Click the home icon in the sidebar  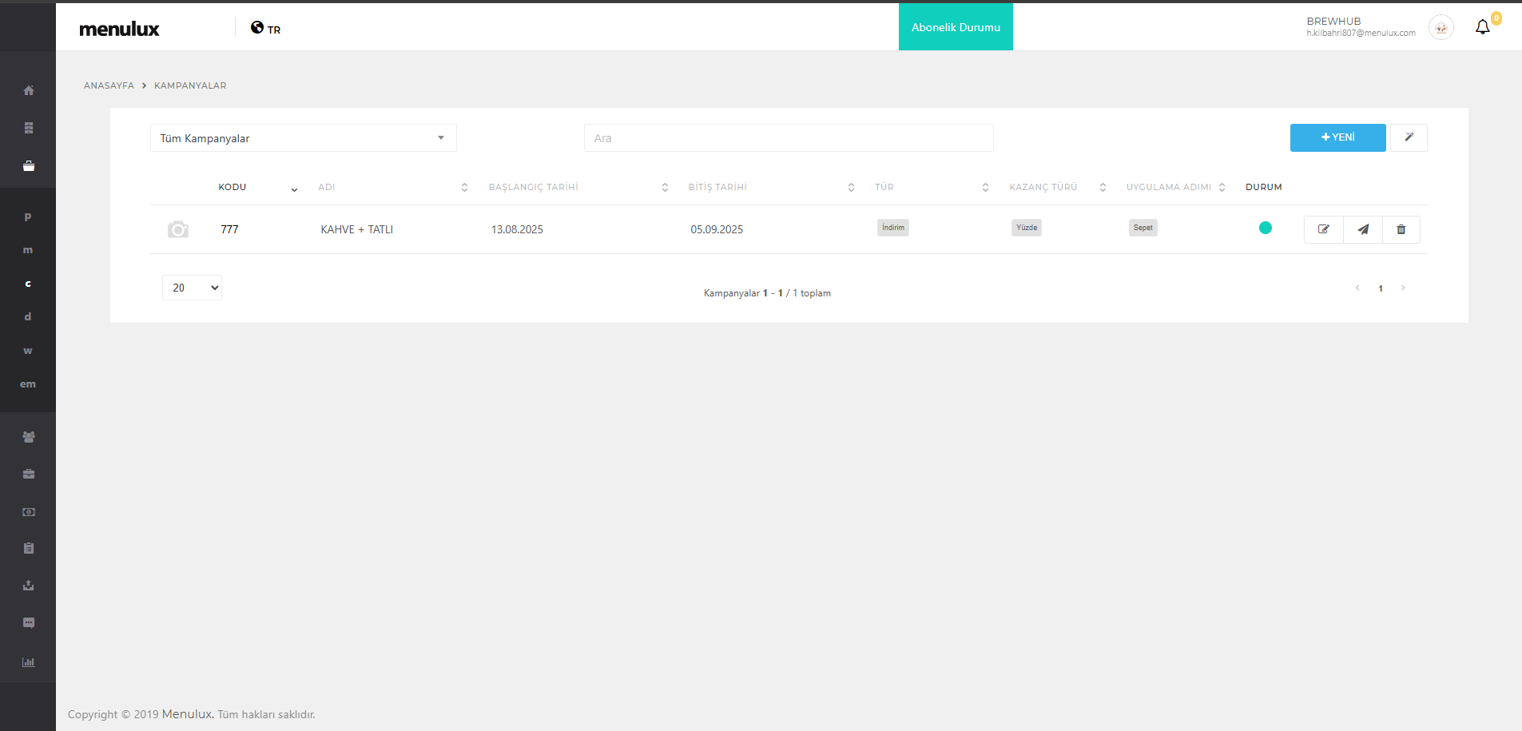29,90
